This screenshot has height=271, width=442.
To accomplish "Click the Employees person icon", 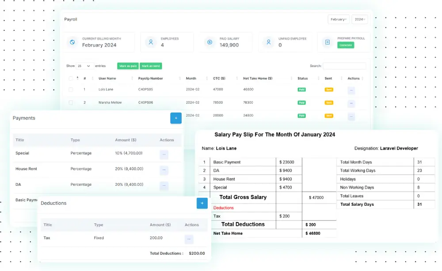I will coord(151,42).
